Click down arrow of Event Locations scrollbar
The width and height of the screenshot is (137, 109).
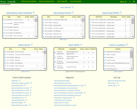[131, 69]
